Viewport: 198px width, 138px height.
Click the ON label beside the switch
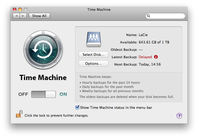pos(63,94)
